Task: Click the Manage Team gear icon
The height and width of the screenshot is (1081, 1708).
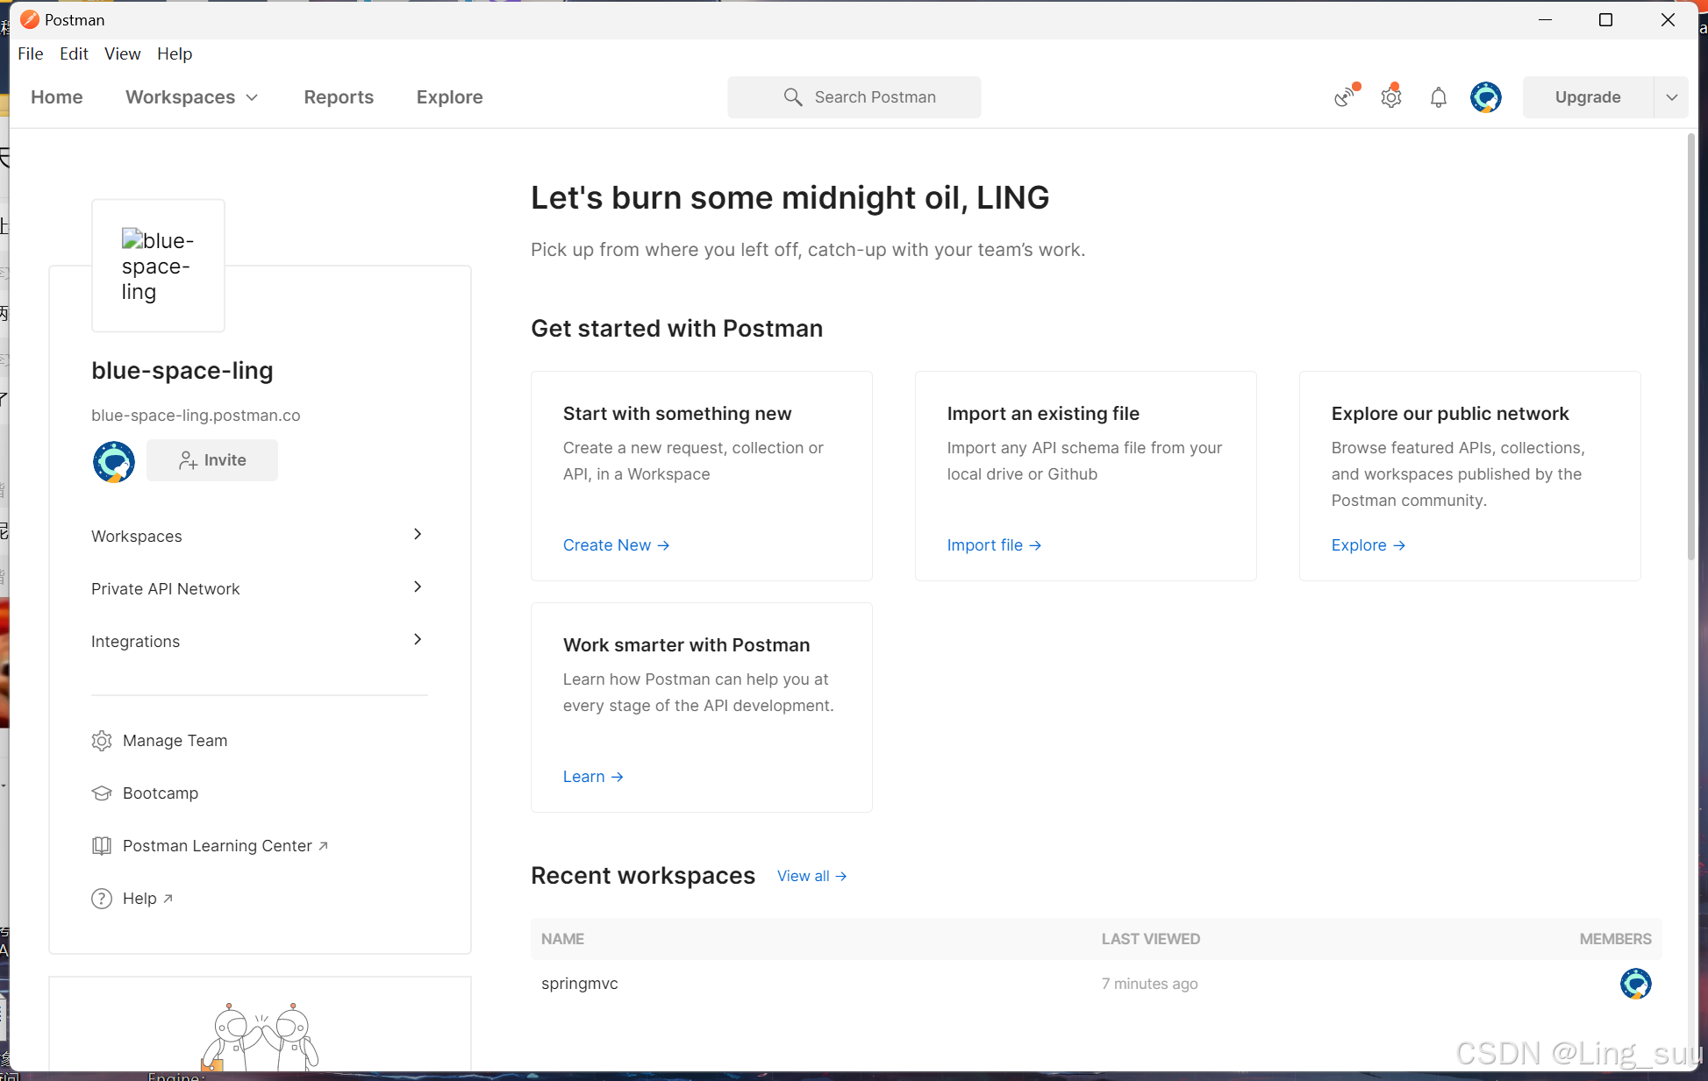Action: 102,741
